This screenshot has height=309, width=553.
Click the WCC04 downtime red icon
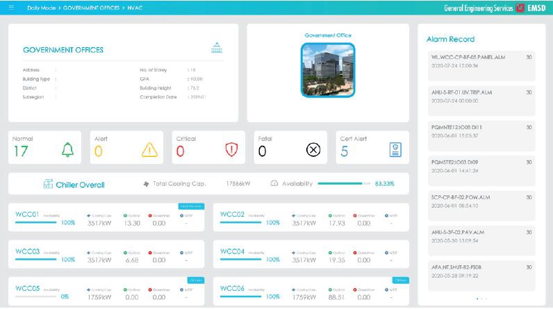click(355, 253)
